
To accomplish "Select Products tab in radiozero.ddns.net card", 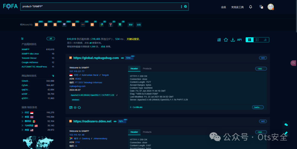I will tap(147, 132).
